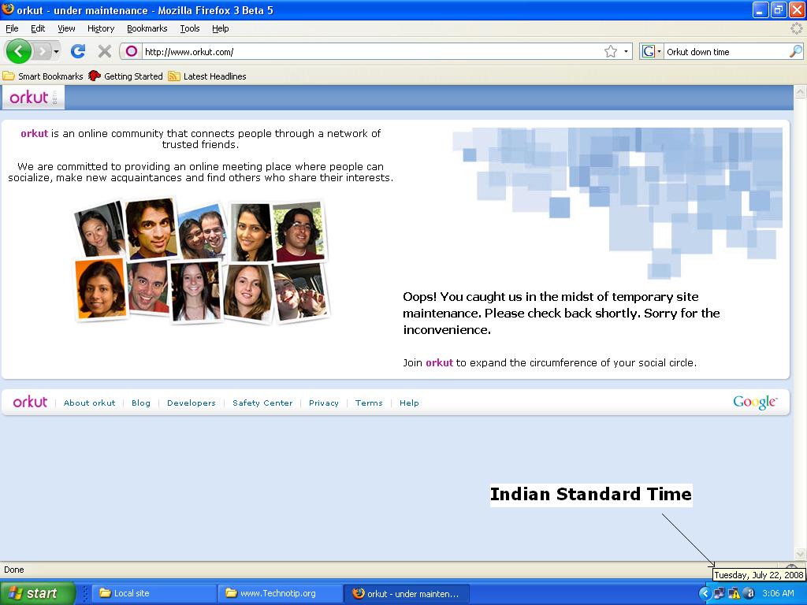Click the network computers tray icon
Viewport: 807px width, 605px height.
tap(719, 593)
